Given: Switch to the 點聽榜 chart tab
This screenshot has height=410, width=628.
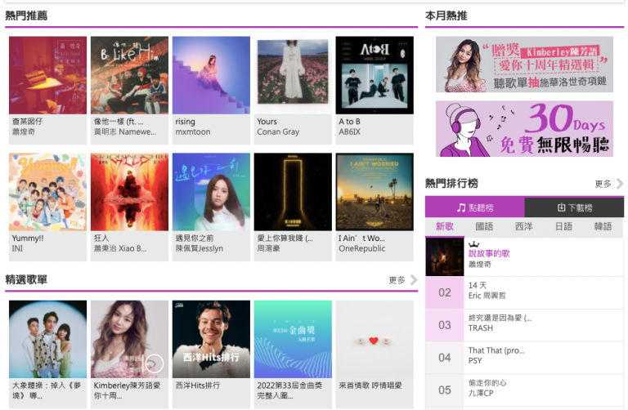Looking at the screenshot, I should point(474,207).
